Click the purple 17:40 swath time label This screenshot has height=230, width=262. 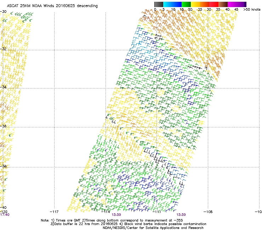tap(5, 215)
